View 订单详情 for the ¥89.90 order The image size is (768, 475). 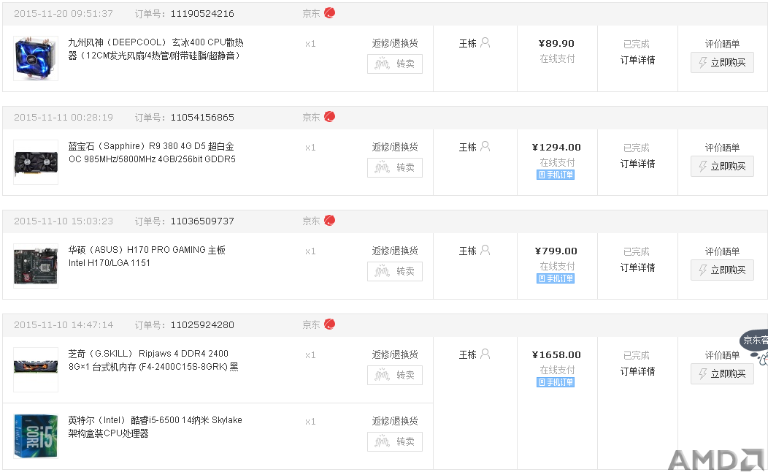637,61
